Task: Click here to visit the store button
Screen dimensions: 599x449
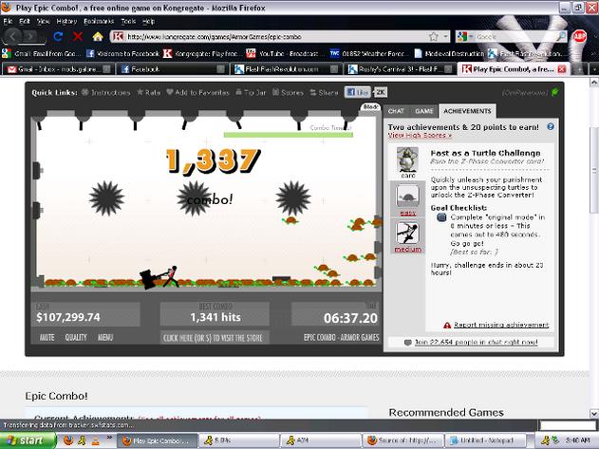Action: click(x=215, y=338)
